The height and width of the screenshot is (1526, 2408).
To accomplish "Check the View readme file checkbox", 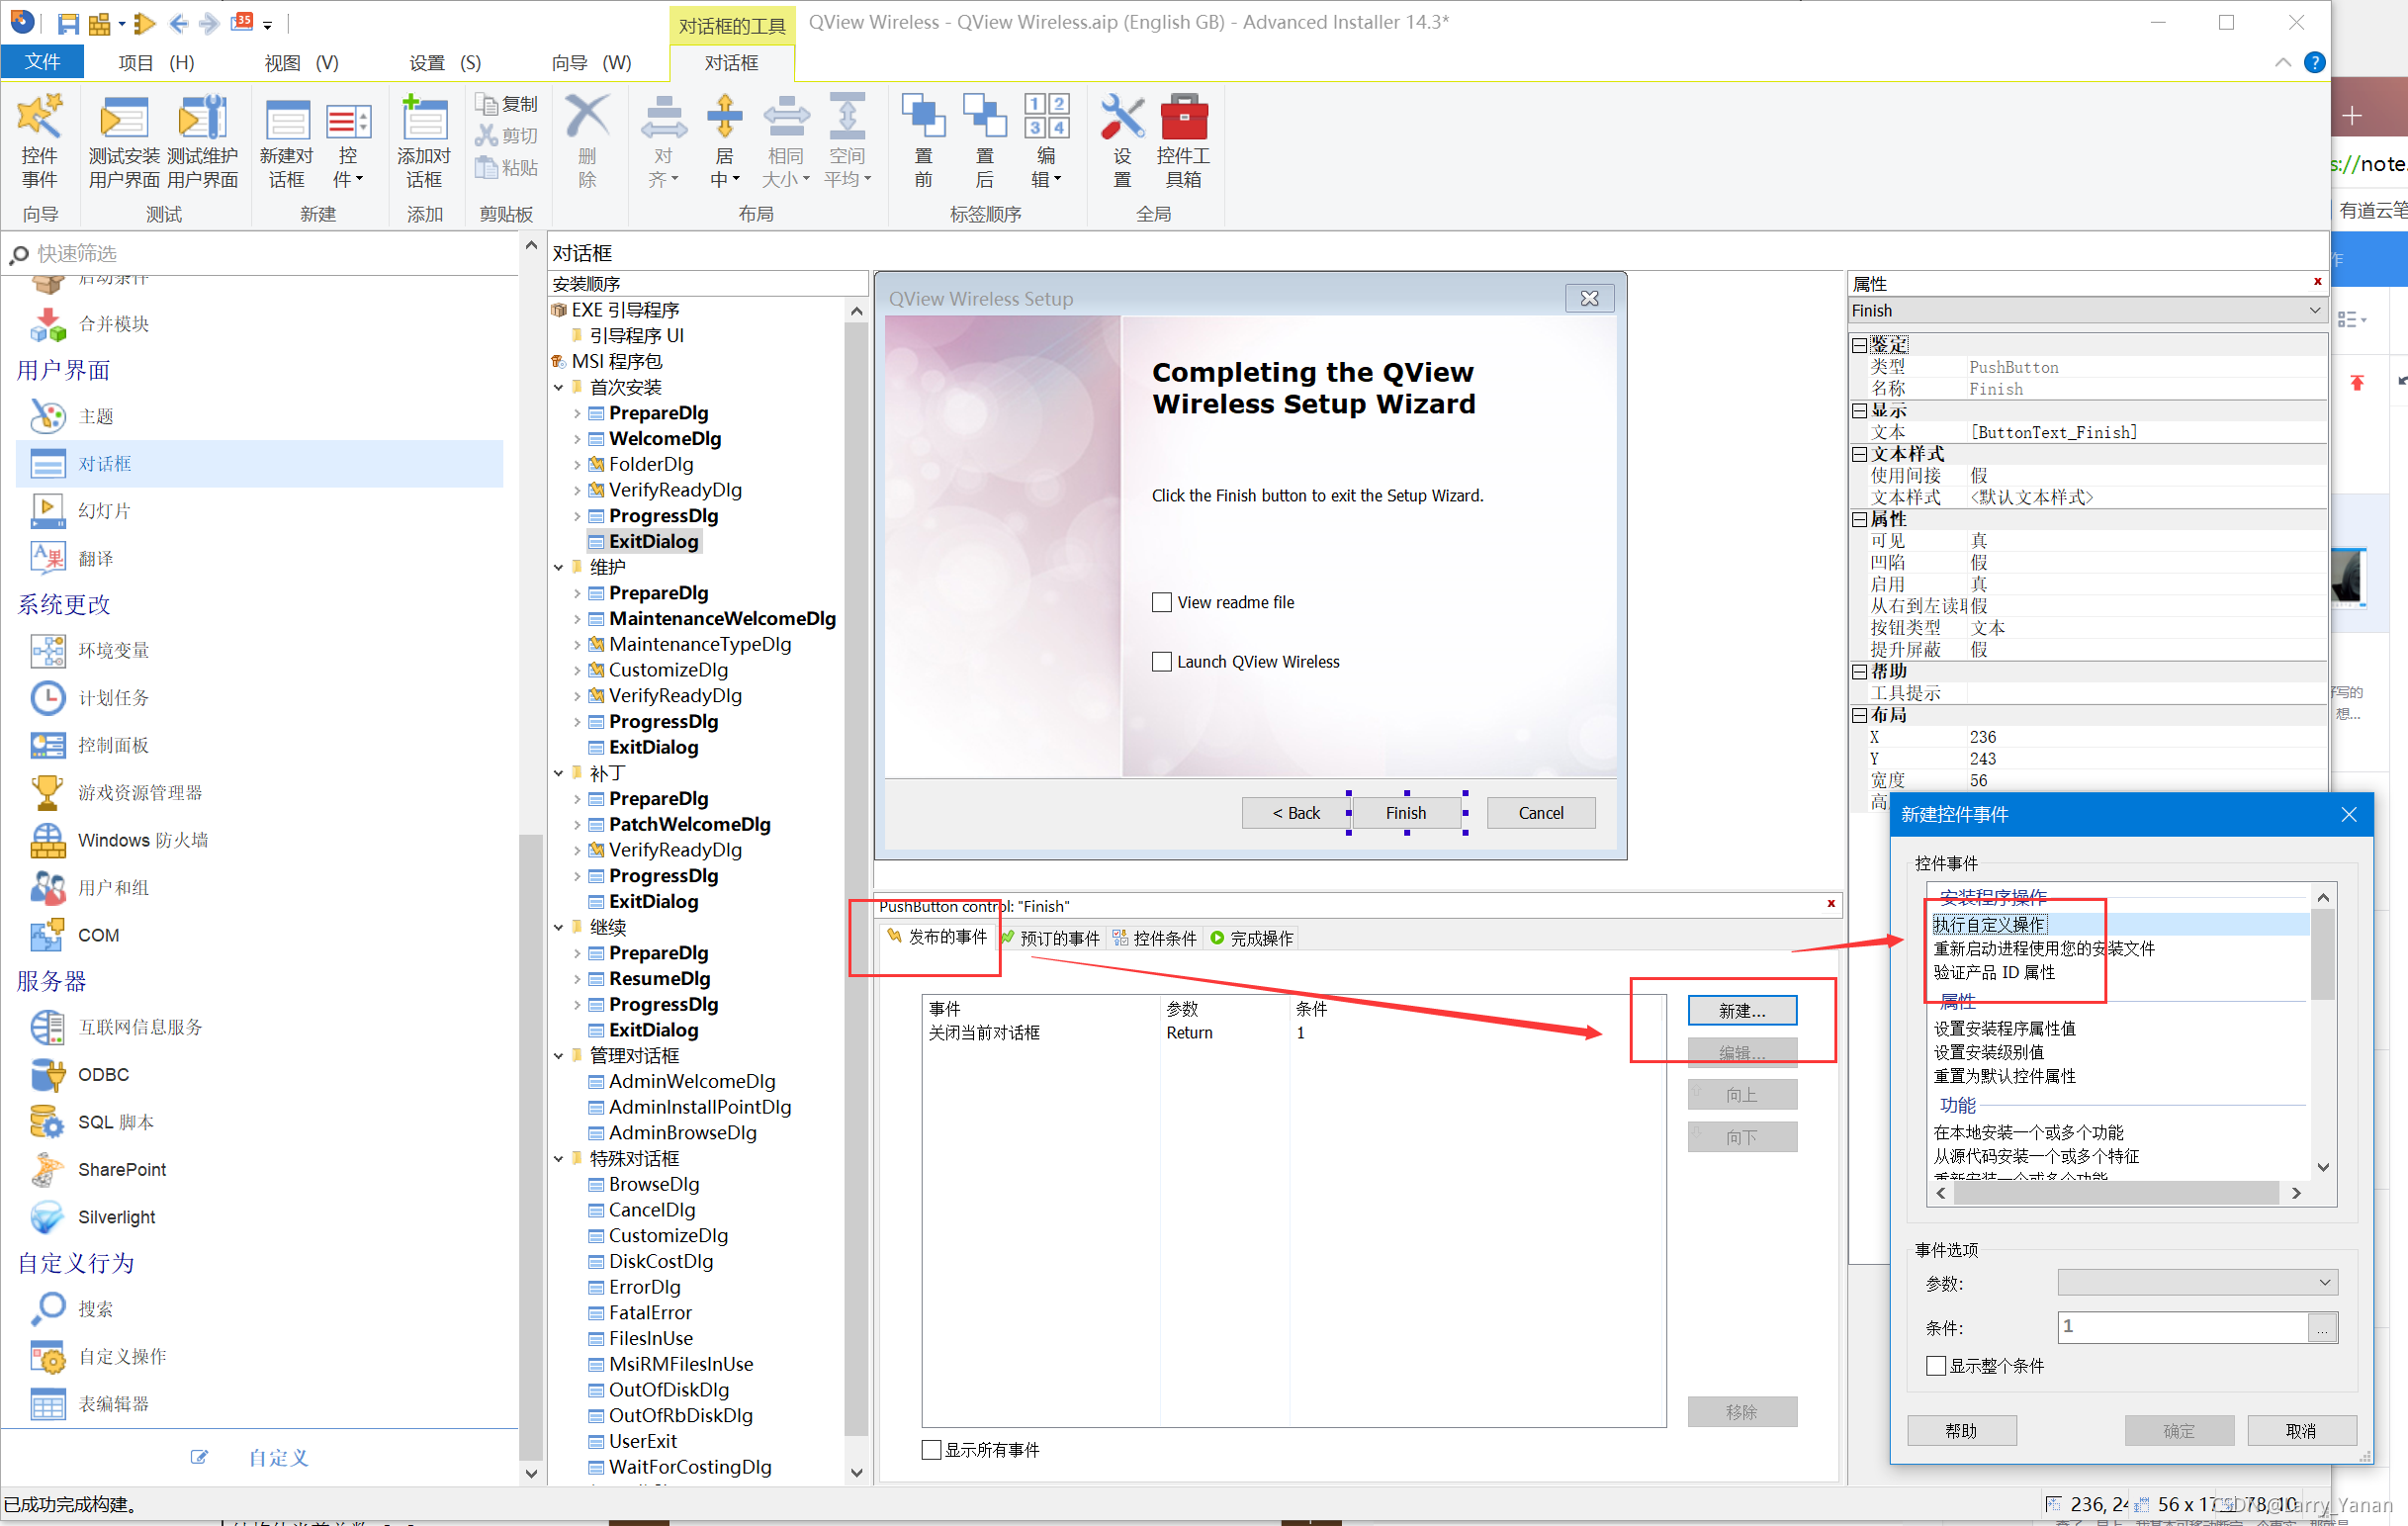I will (1158, 600).
